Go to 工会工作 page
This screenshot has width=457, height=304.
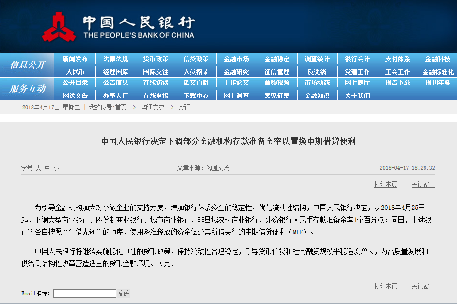[x=397, y=72]
